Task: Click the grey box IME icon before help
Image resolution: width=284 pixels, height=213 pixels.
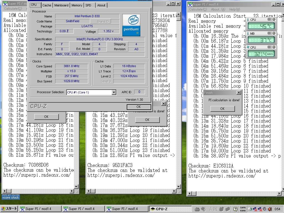Action: click(x=228, y=209)
